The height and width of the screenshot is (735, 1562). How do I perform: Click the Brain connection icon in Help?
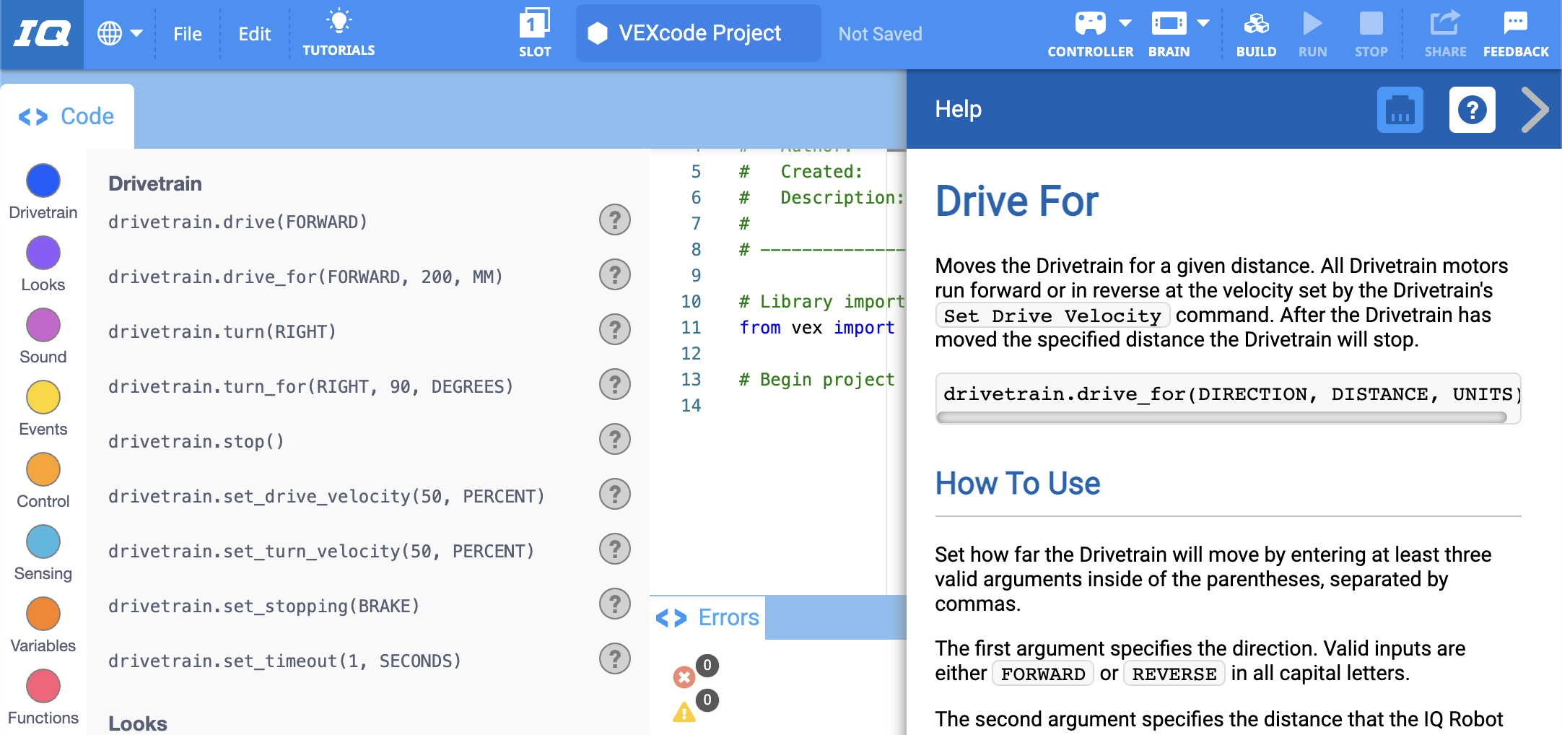point(1400,109)
